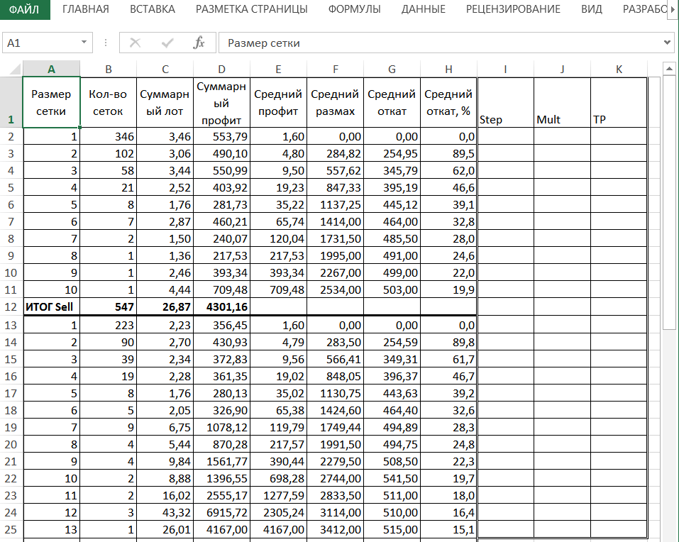Select cell with value 223
Screen dimensions: 679x542
(x=109, y=325)
